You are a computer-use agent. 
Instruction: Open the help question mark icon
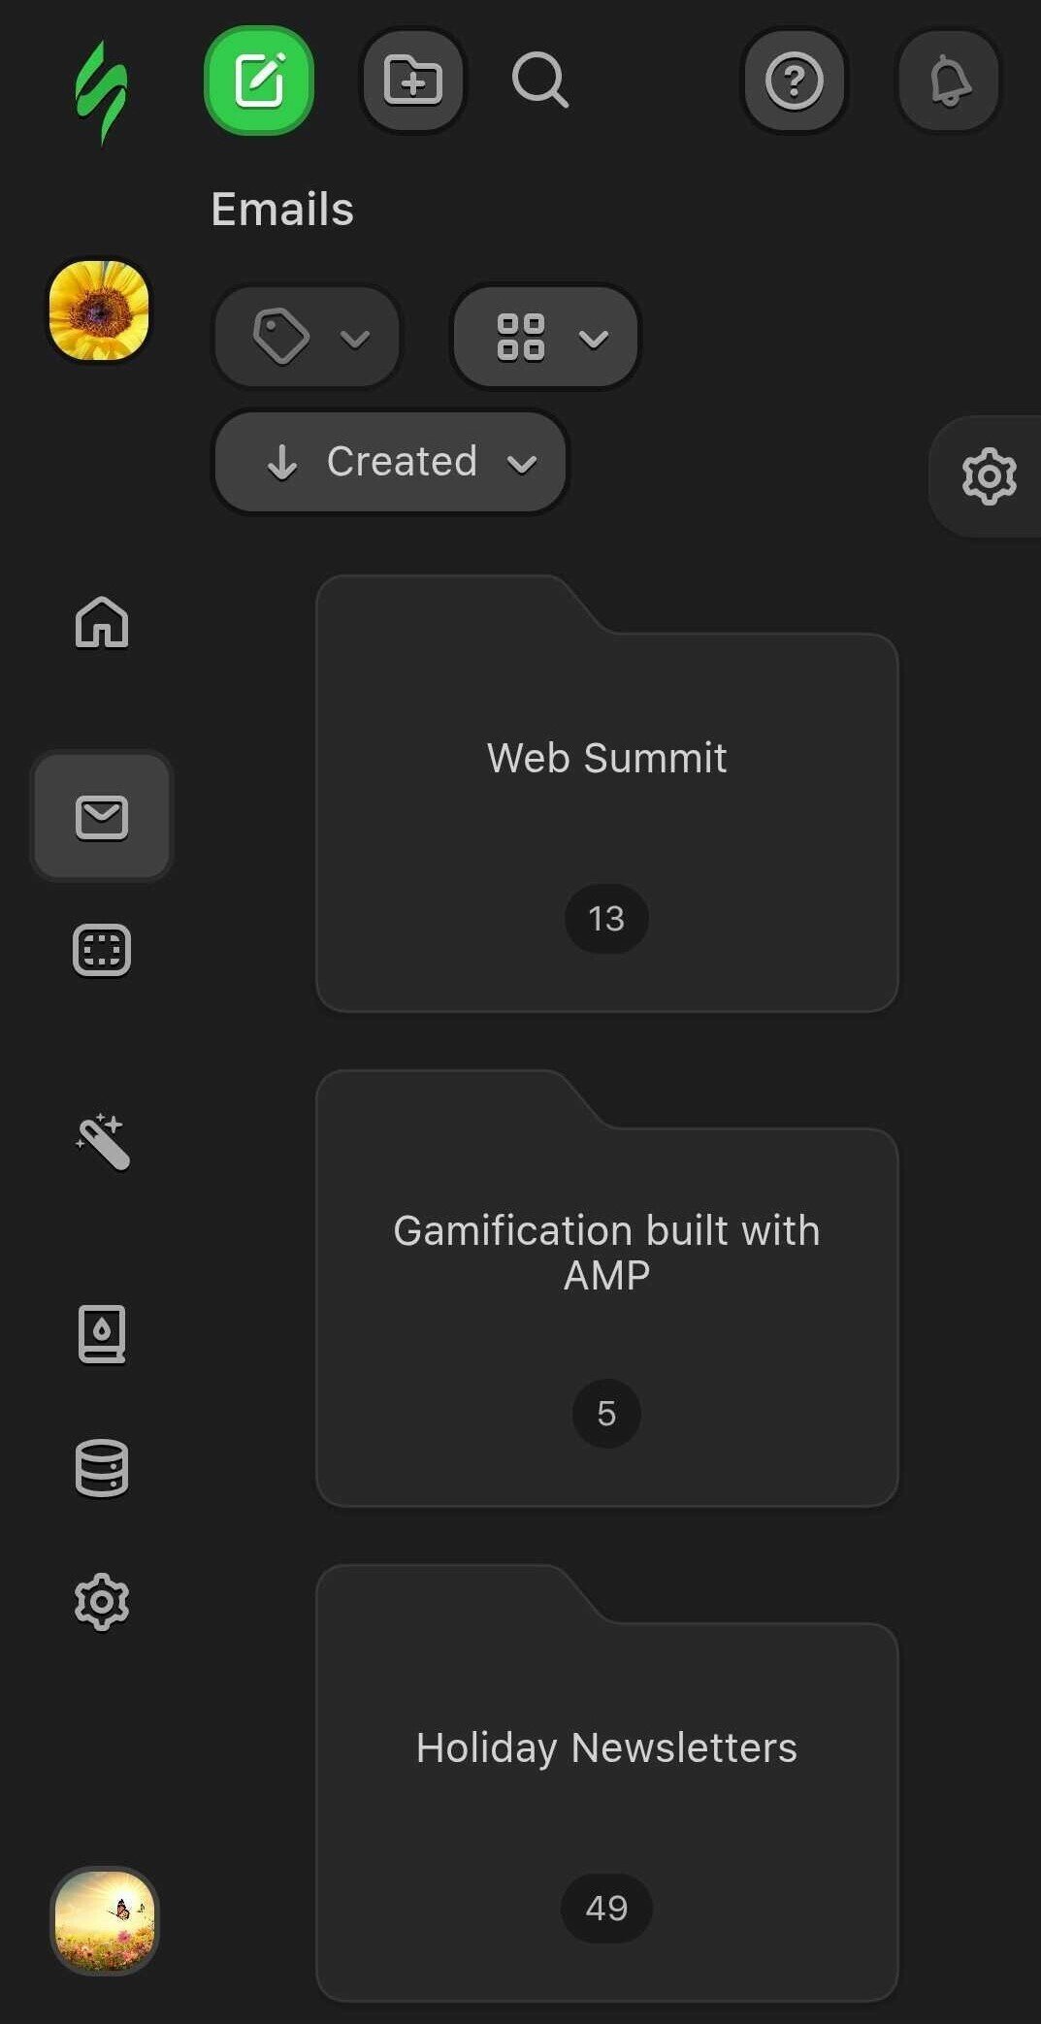[x=794, y=81]
